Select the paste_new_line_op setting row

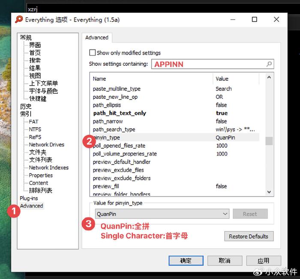174,97
